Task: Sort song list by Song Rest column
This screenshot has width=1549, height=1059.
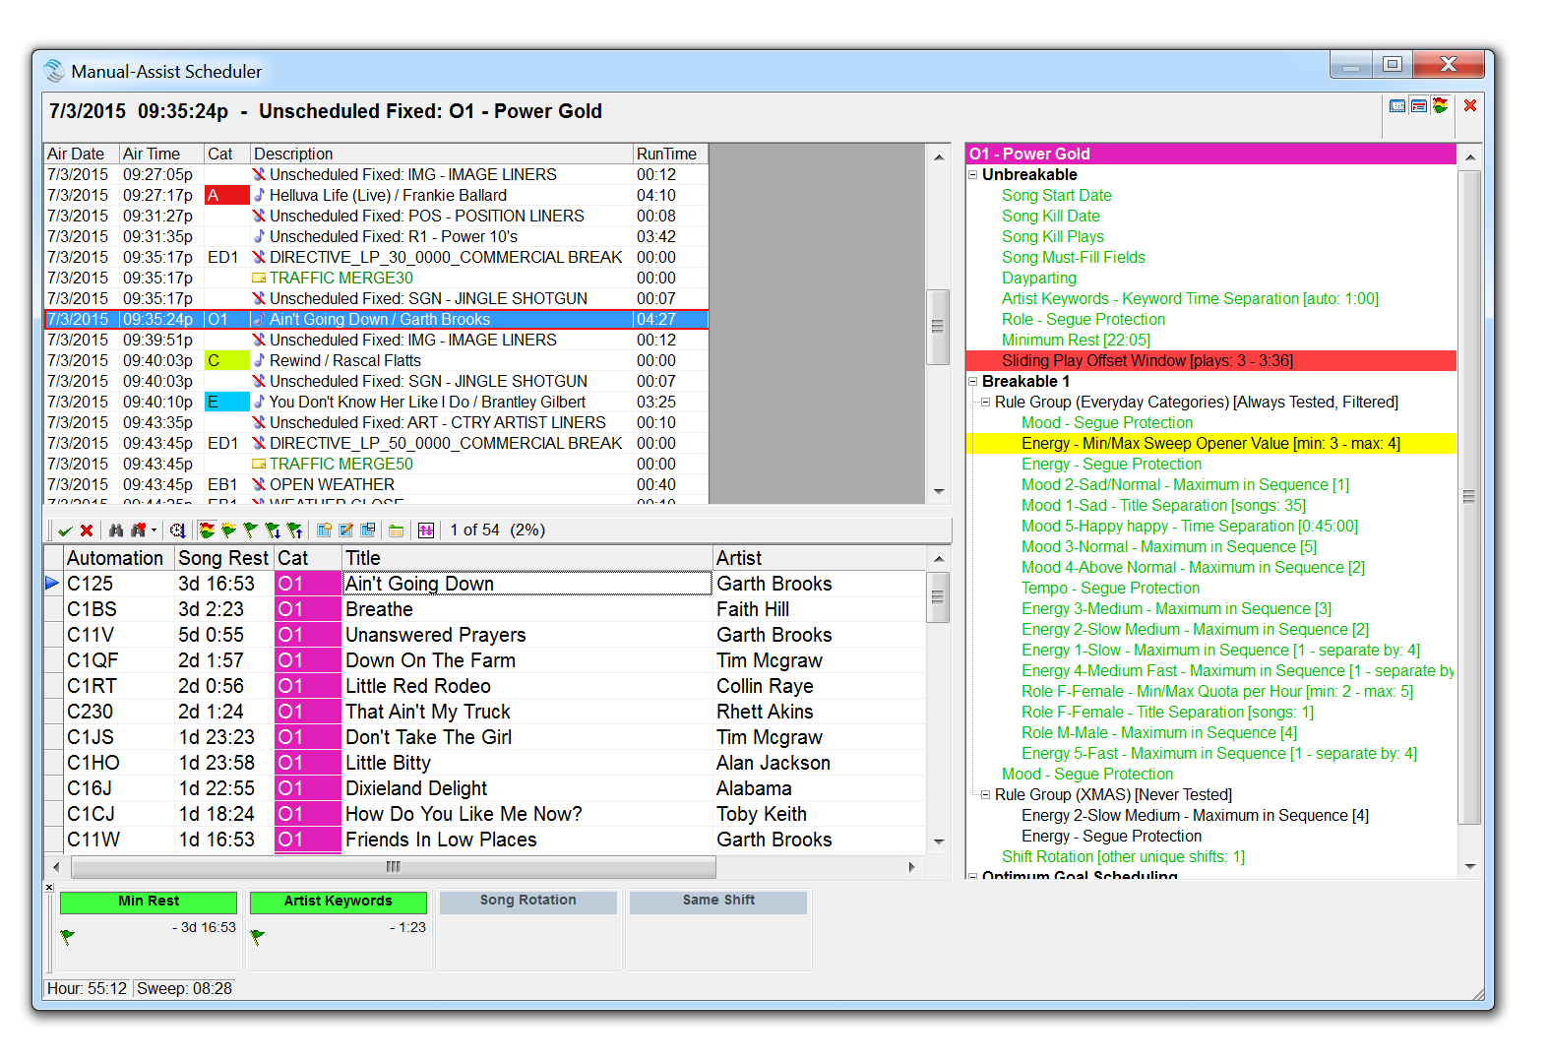Action: click(x=222, y=558)
